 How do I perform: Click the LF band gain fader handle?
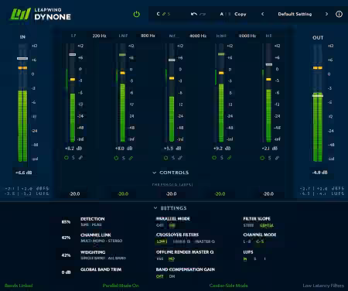(x=73, y=54)
